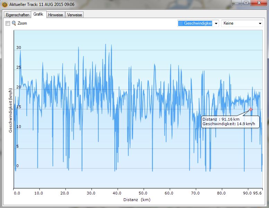269x208 pixels.
Task: Select the Verweise tab
Action: tap(75, 15)
